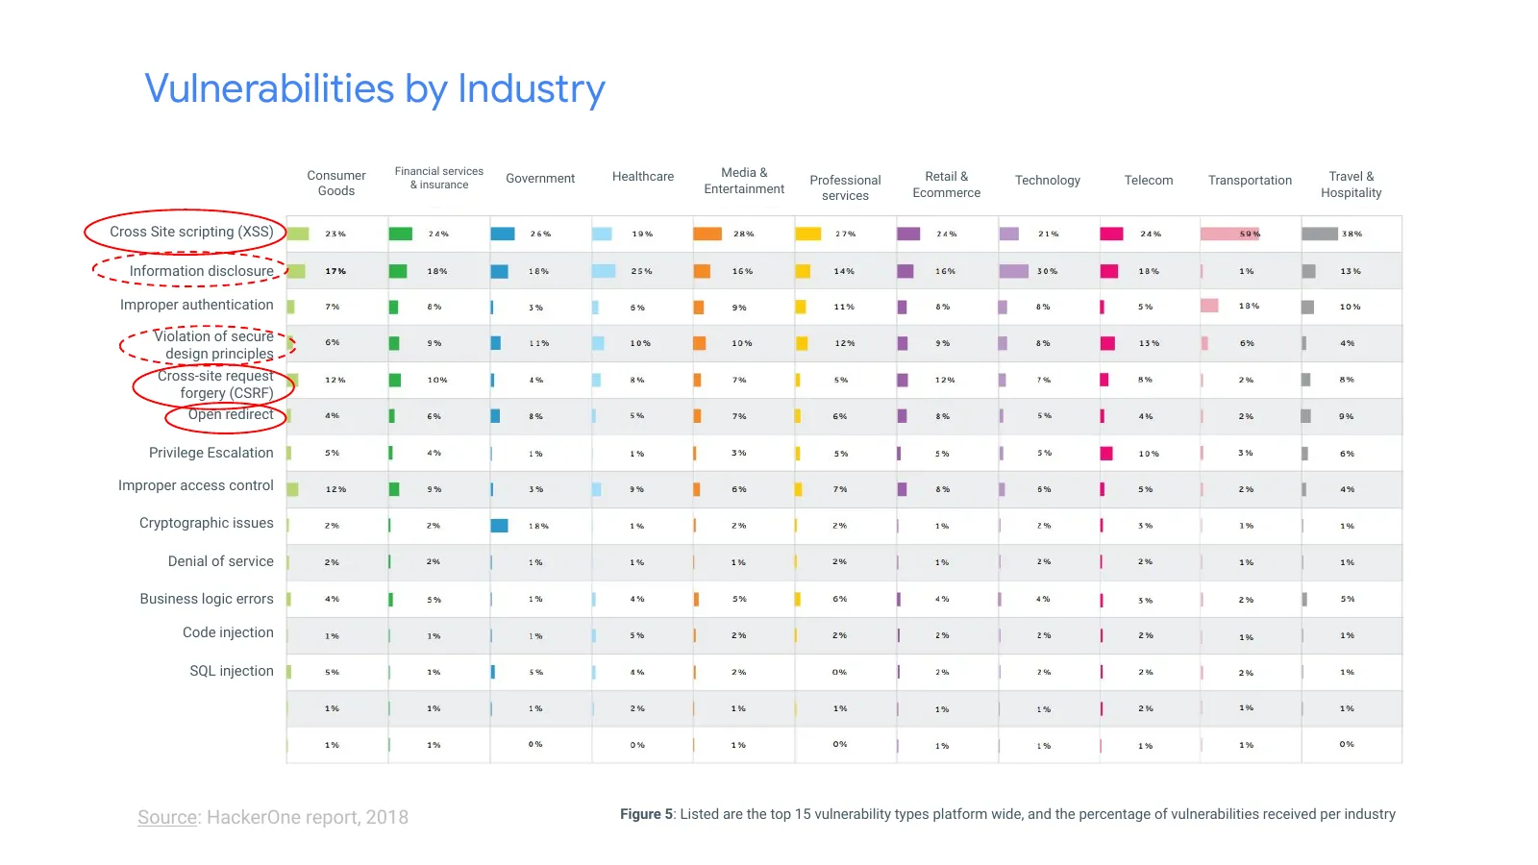Select the Information disclosure row label
The width and height of the screenshot is (1538, 865).
click(x=202, y=271)
